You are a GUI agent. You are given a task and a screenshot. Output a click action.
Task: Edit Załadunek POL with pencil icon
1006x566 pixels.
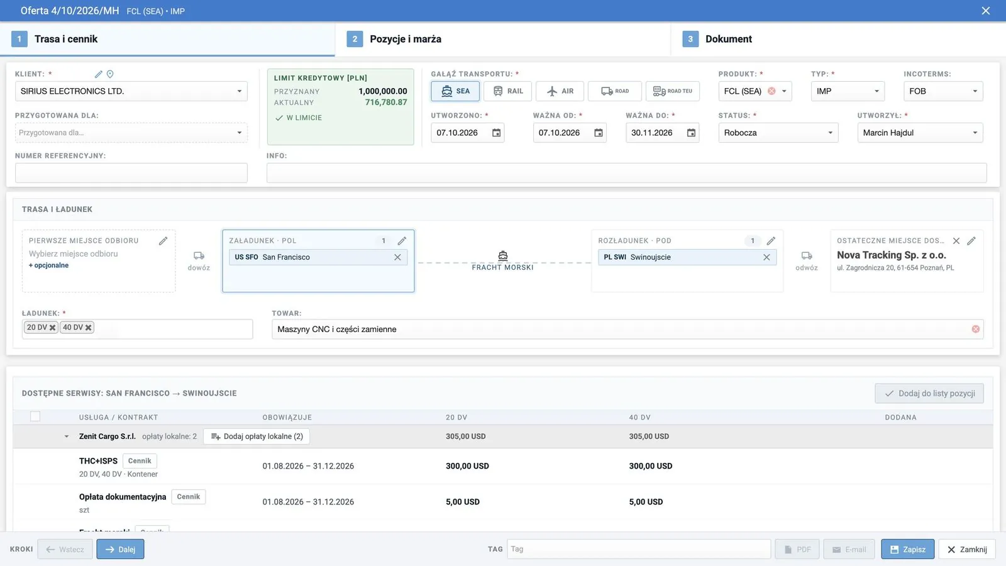pos(402,241)
